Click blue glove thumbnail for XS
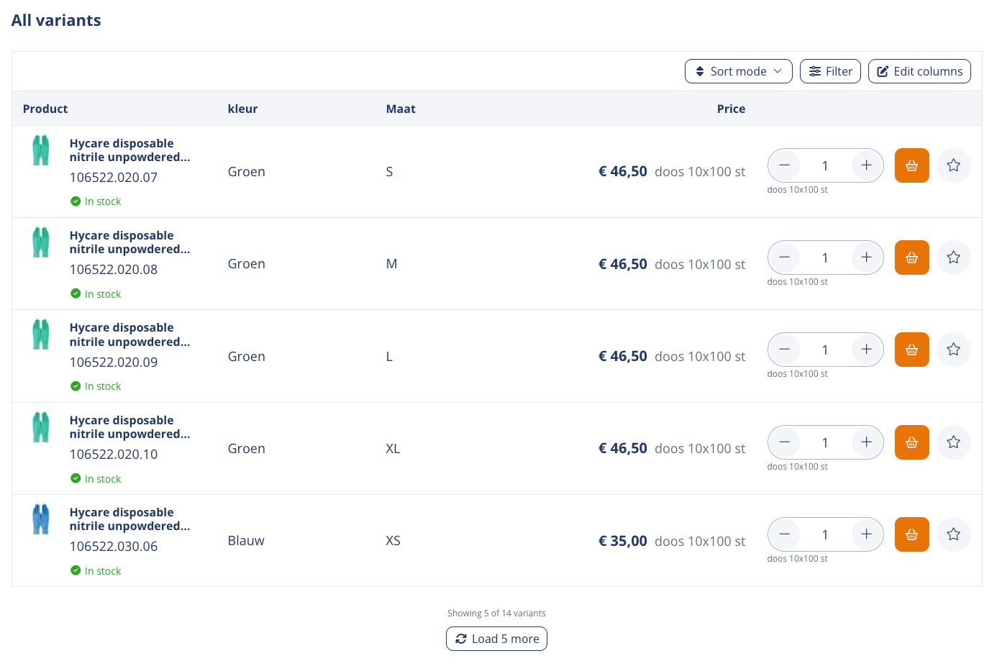The width and height of the screenshot is (997, 666). coord(41,519)
